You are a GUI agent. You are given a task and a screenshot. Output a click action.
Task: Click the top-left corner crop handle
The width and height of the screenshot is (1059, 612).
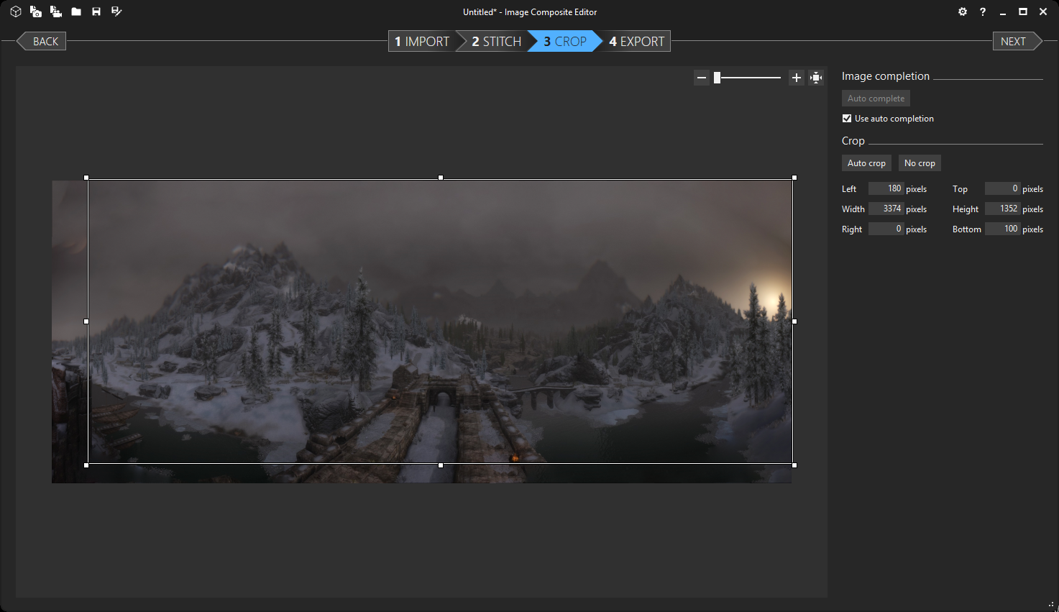tap(86, 178)
